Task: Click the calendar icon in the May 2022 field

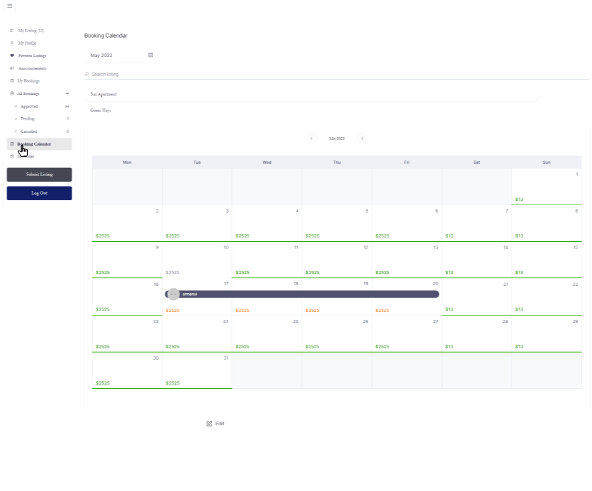Action: click(151, 55)
